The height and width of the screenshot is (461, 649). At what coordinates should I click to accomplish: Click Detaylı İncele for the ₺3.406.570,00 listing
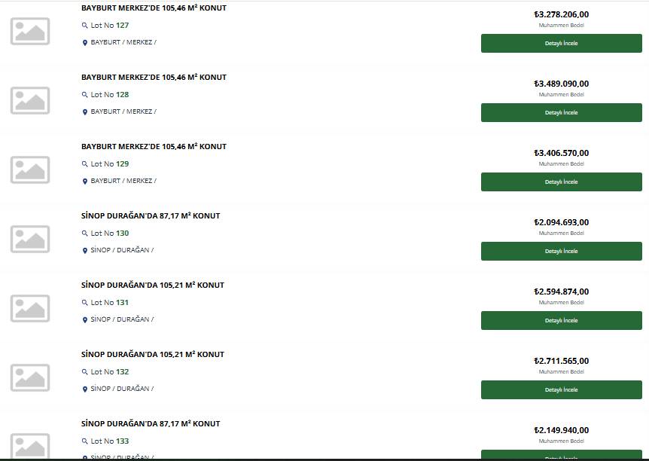pyautogui.click(x=561, y=182)
